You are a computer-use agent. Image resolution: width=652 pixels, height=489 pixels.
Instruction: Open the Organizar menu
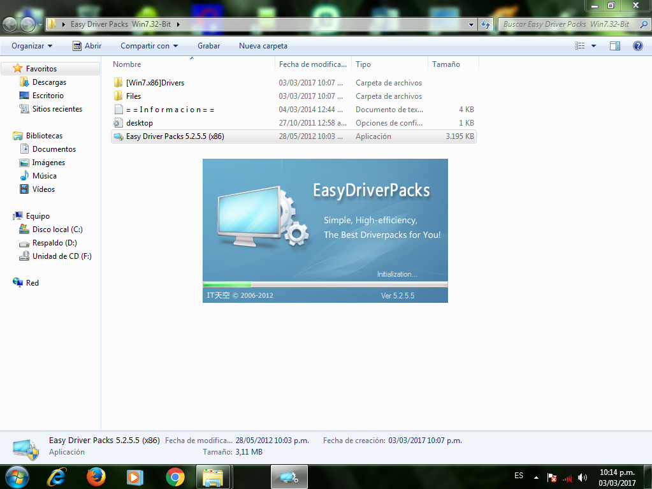tap(32, 46)
